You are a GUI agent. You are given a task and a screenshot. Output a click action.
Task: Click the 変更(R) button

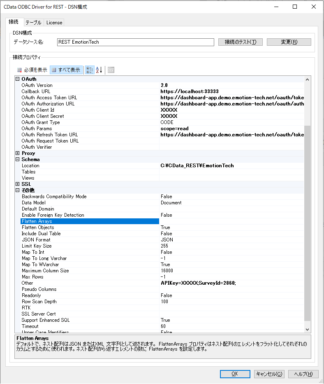click(x=289, y=42)
